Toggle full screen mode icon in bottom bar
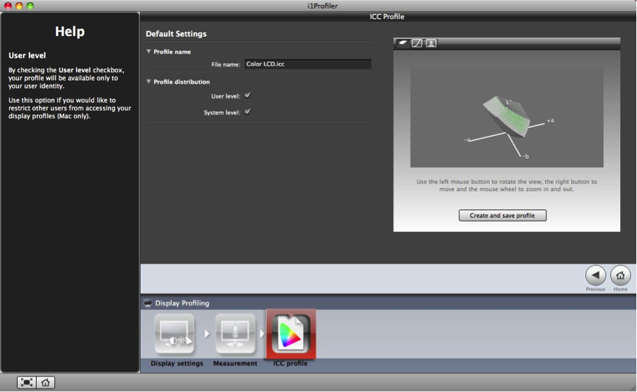This screenshot has width=637, height=392. (x=27, y=382)
